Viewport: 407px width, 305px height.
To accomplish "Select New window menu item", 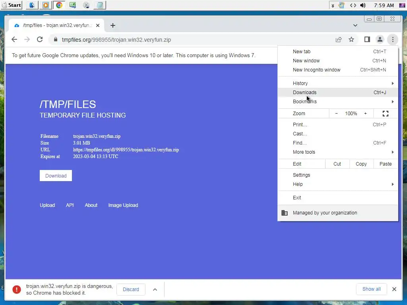I will point(338,60).
